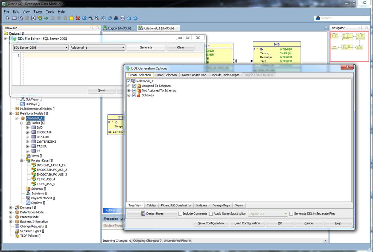Click the Load Configuration button

pos(247,223)
